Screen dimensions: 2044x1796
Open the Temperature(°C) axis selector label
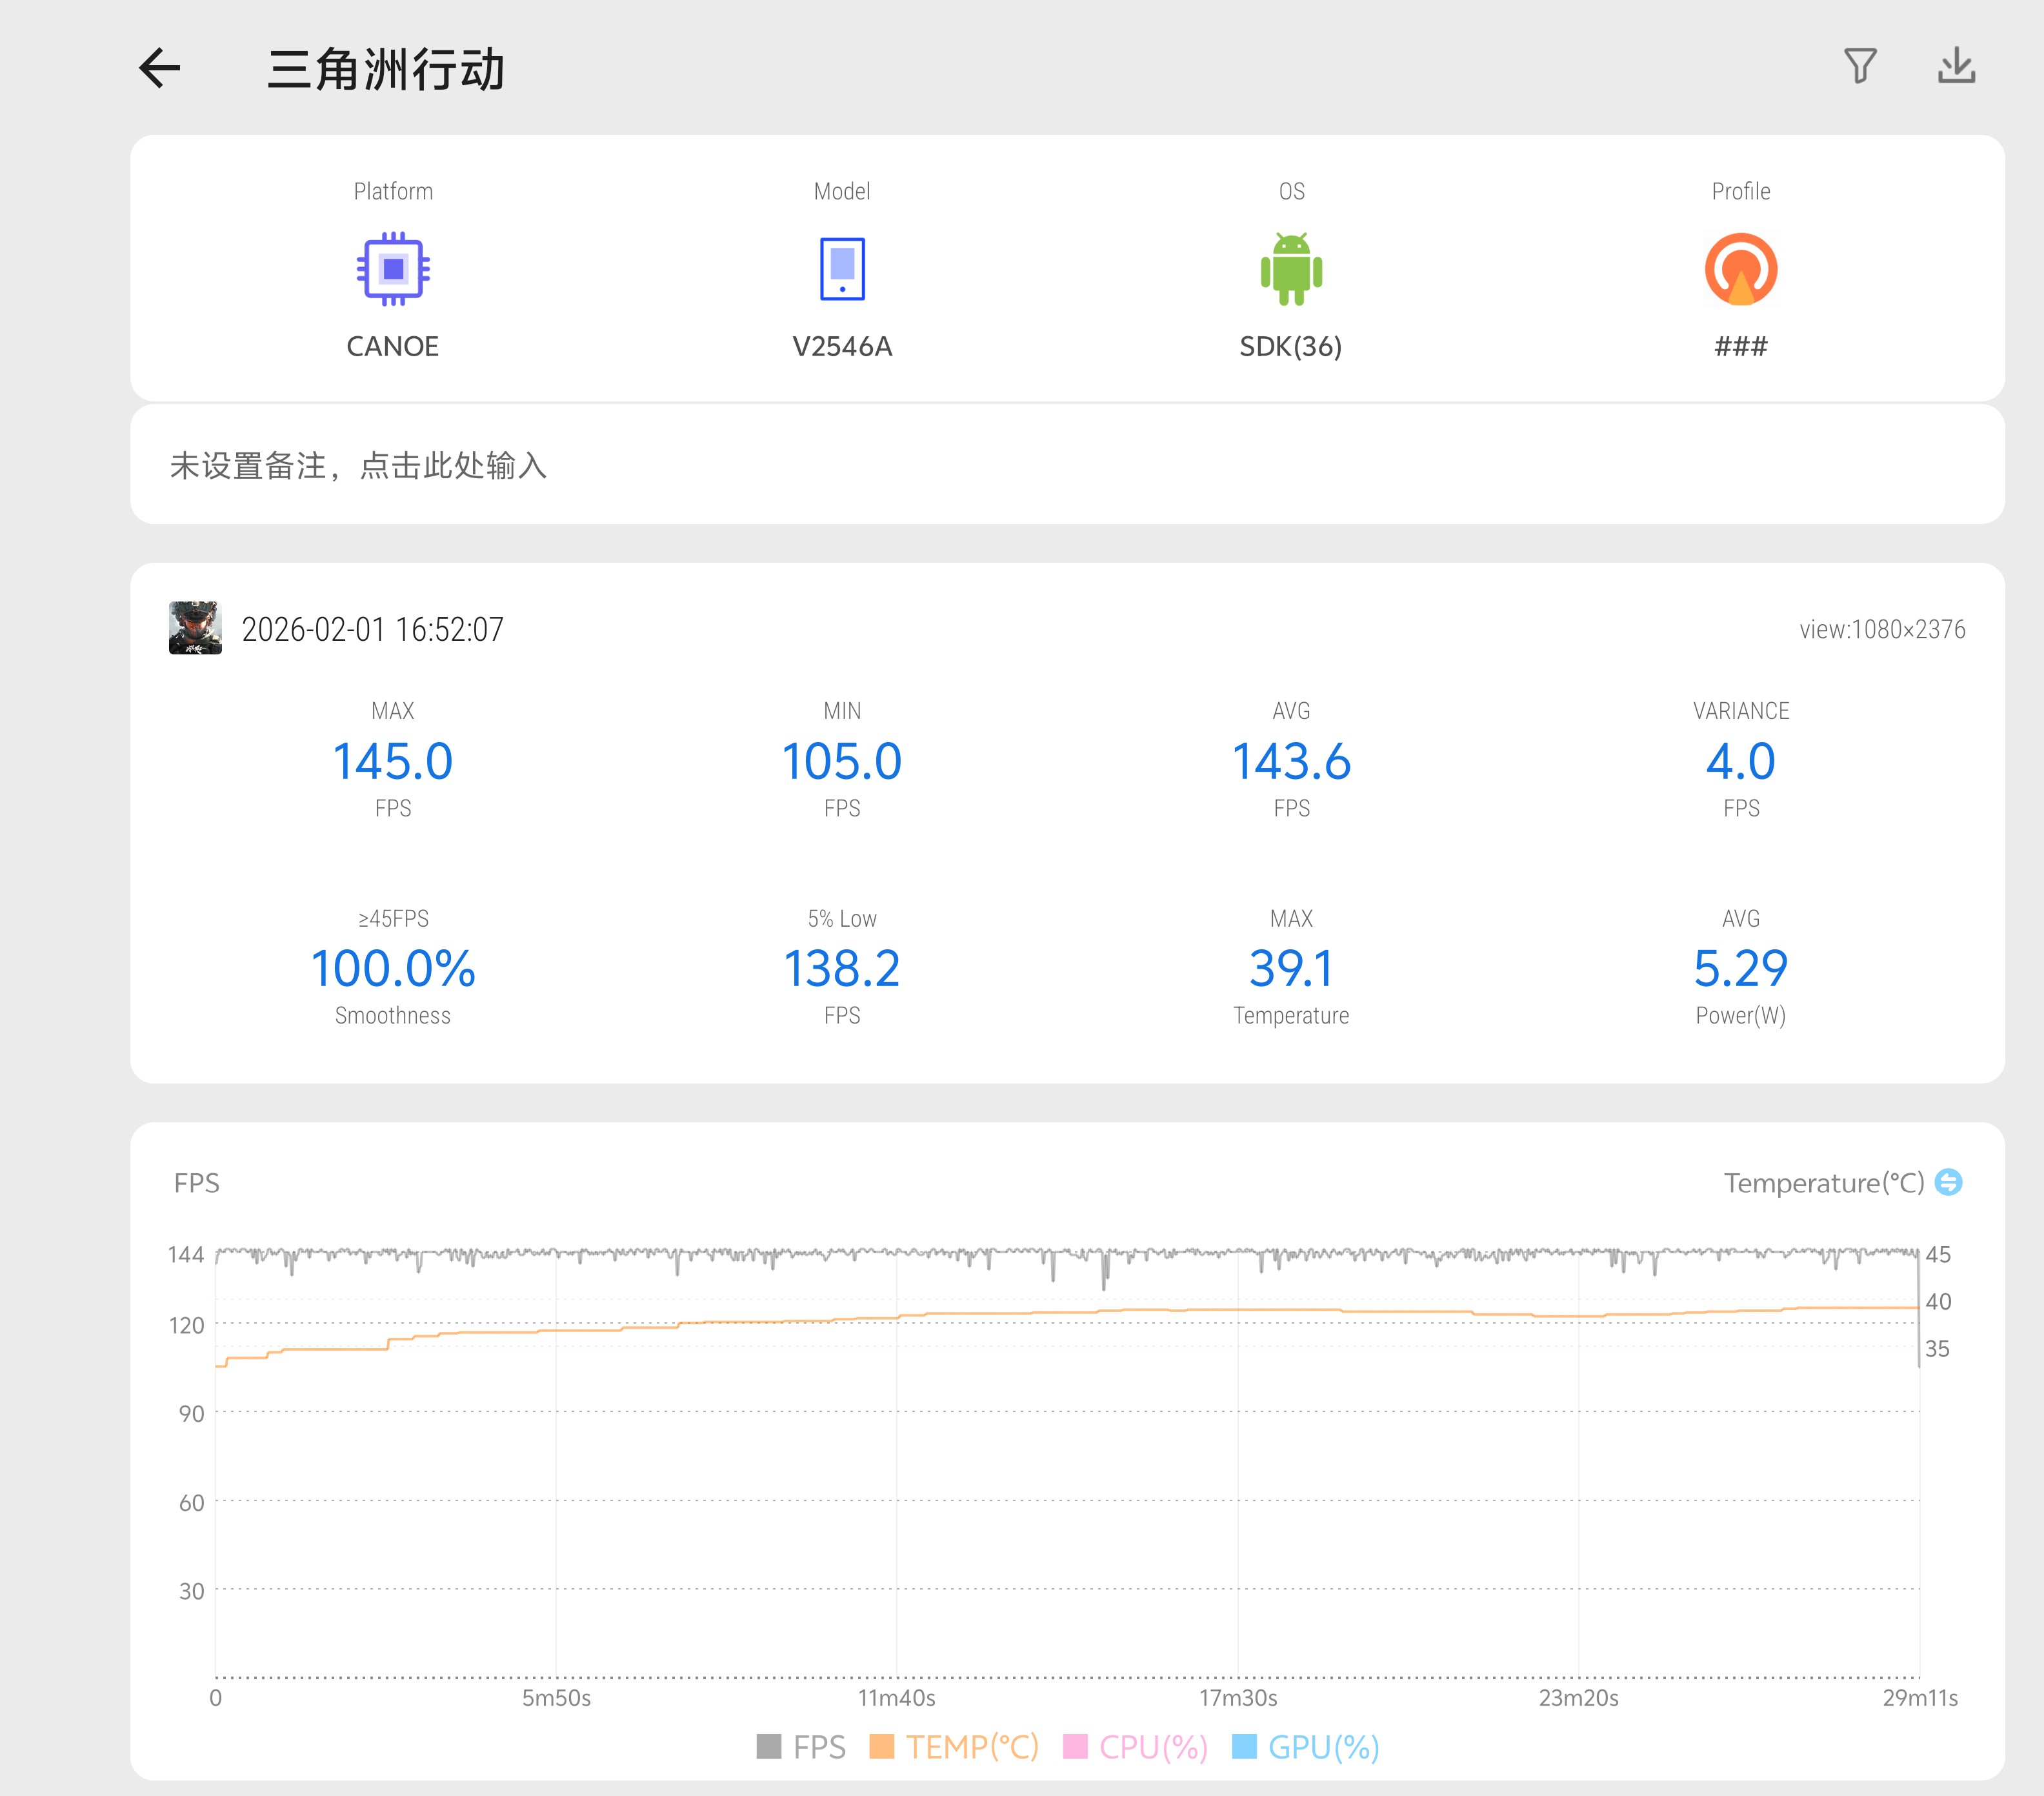tap(1823, 1183)
